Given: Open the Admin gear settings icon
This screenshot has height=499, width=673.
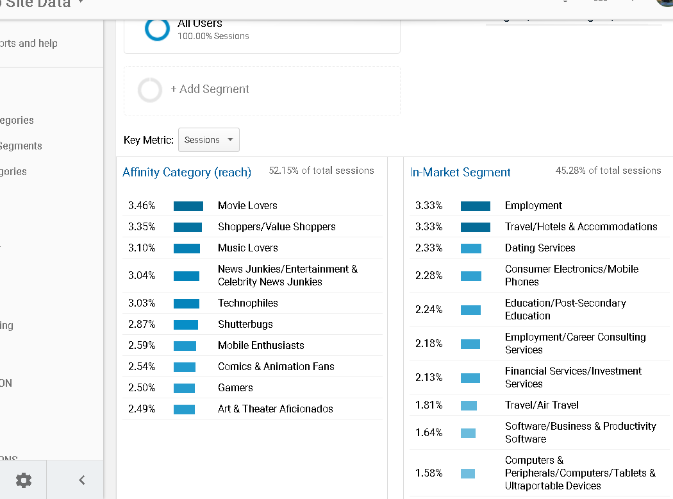Looking at the screenshot, I should (x=24, y=480).
